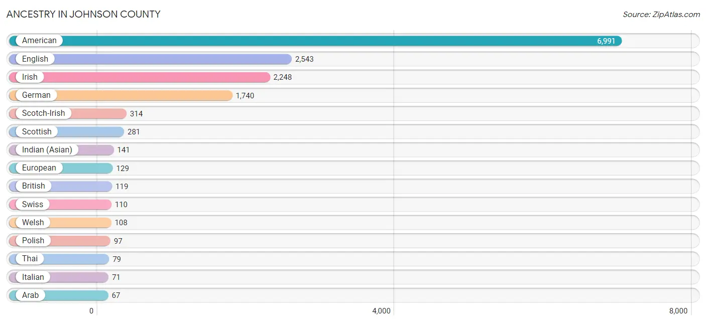Click the 0 axis label
The image size is (706, 323).
tap(91, 311)
